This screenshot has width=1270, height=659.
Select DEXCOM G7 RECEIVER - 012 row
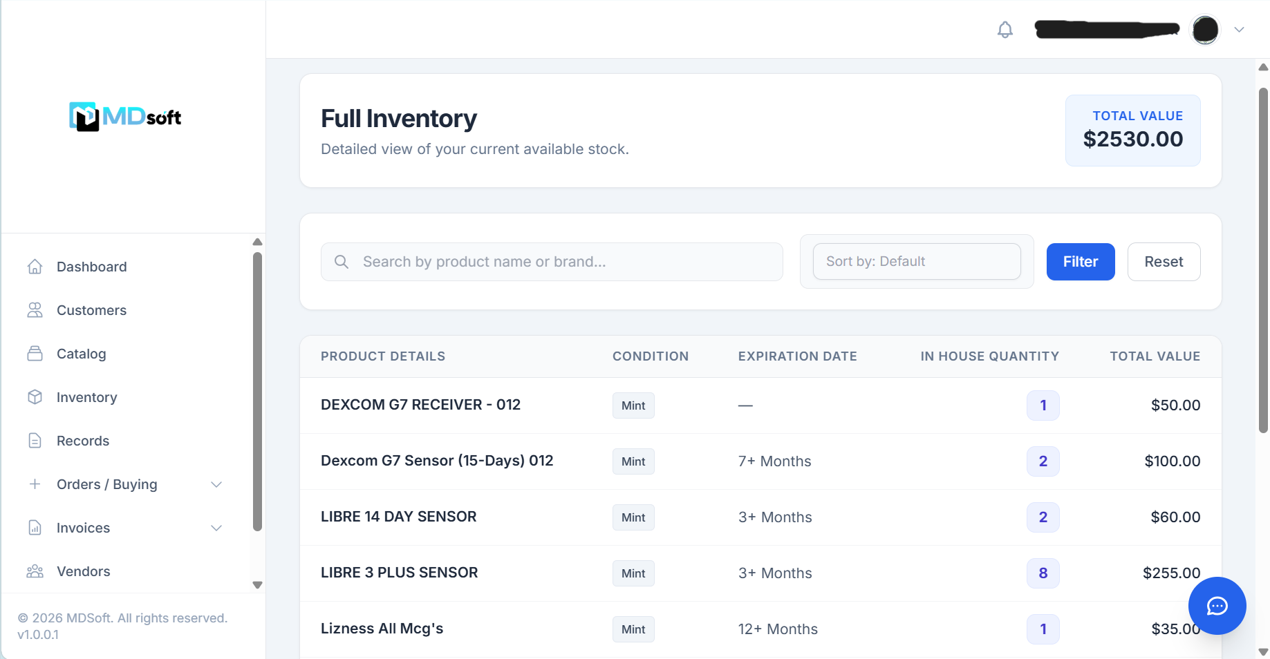(760, 405)
